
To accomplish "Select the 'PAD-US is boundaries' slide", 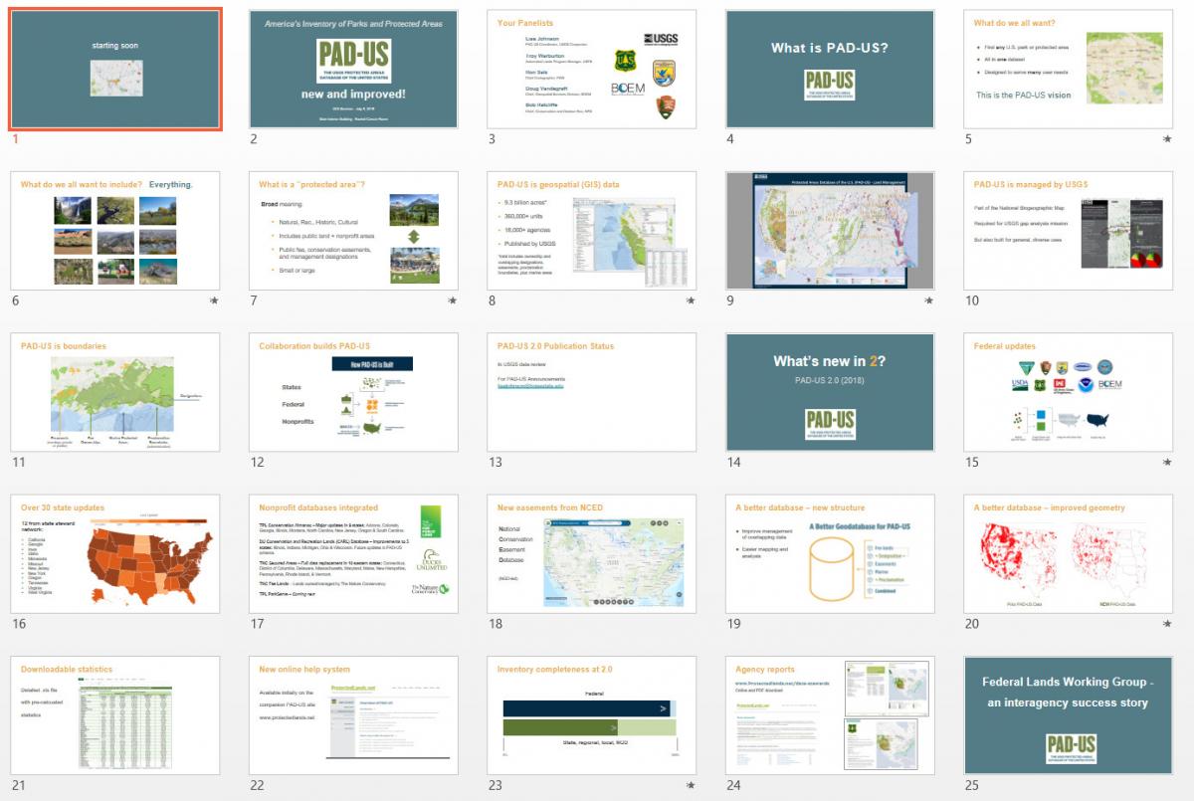I will pos(115,392).
